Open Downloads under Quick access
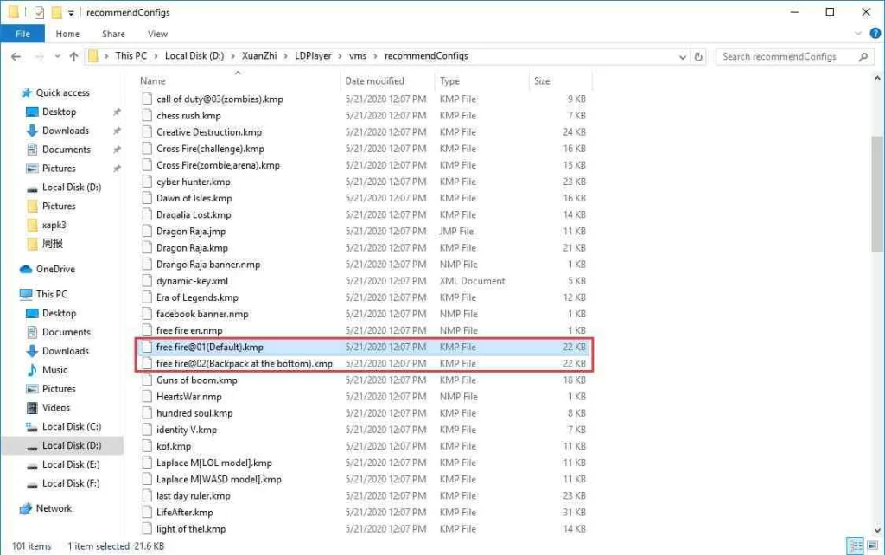 [x=65, y=131]
